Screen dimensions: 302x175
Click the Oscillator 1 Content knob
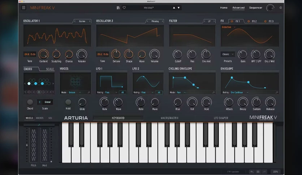tap(43, 54)
